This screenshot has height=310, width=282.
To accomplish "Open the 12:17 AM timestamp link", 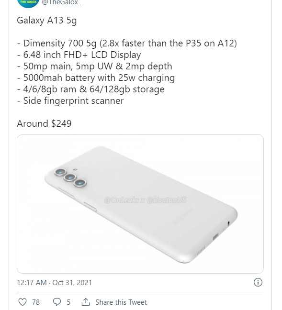I will click(x=32, y=283).
